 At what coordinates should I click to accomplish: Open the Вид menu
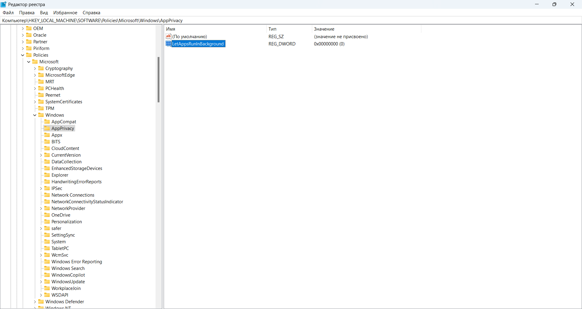click(44, 12)
